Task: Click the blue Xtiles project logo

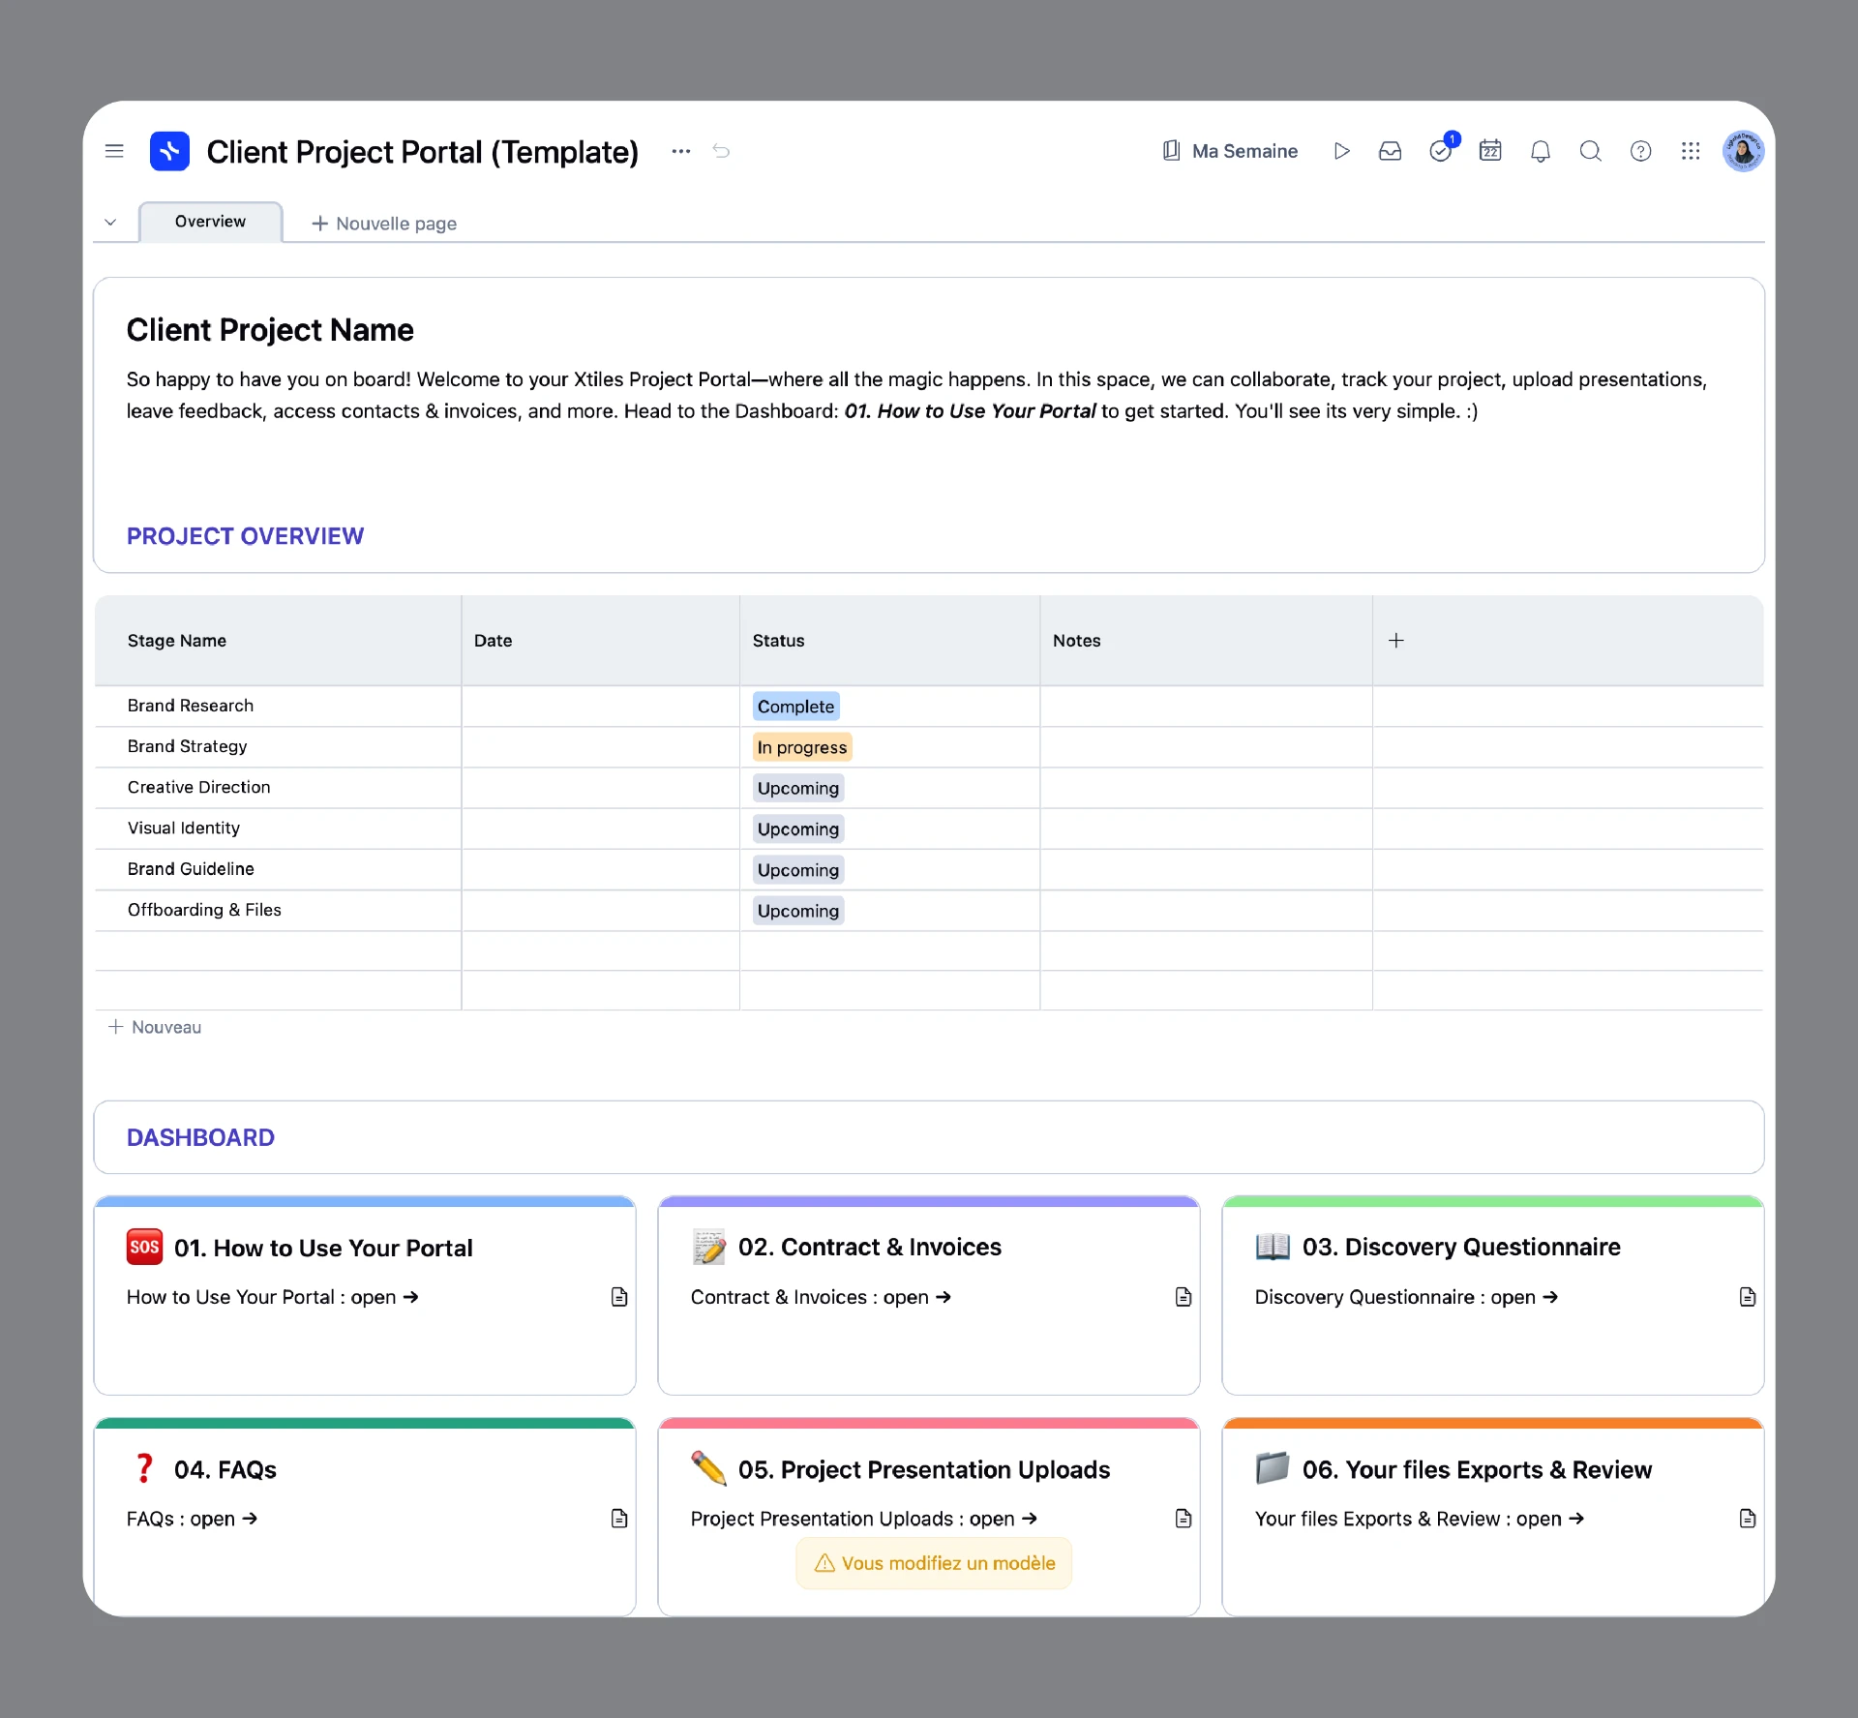Action: pos(169,151)
